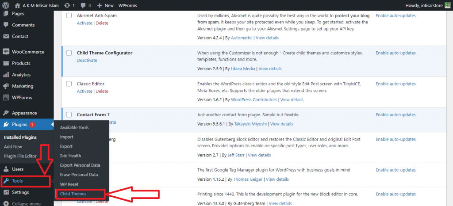The height and width of the screenshot is (206, 453).
Task: Open Jeff Starr author link
Action: point(236,155)
